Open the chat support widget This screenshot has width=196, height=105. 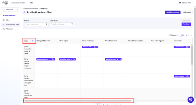pyautogui.click(x=191, y=100)
